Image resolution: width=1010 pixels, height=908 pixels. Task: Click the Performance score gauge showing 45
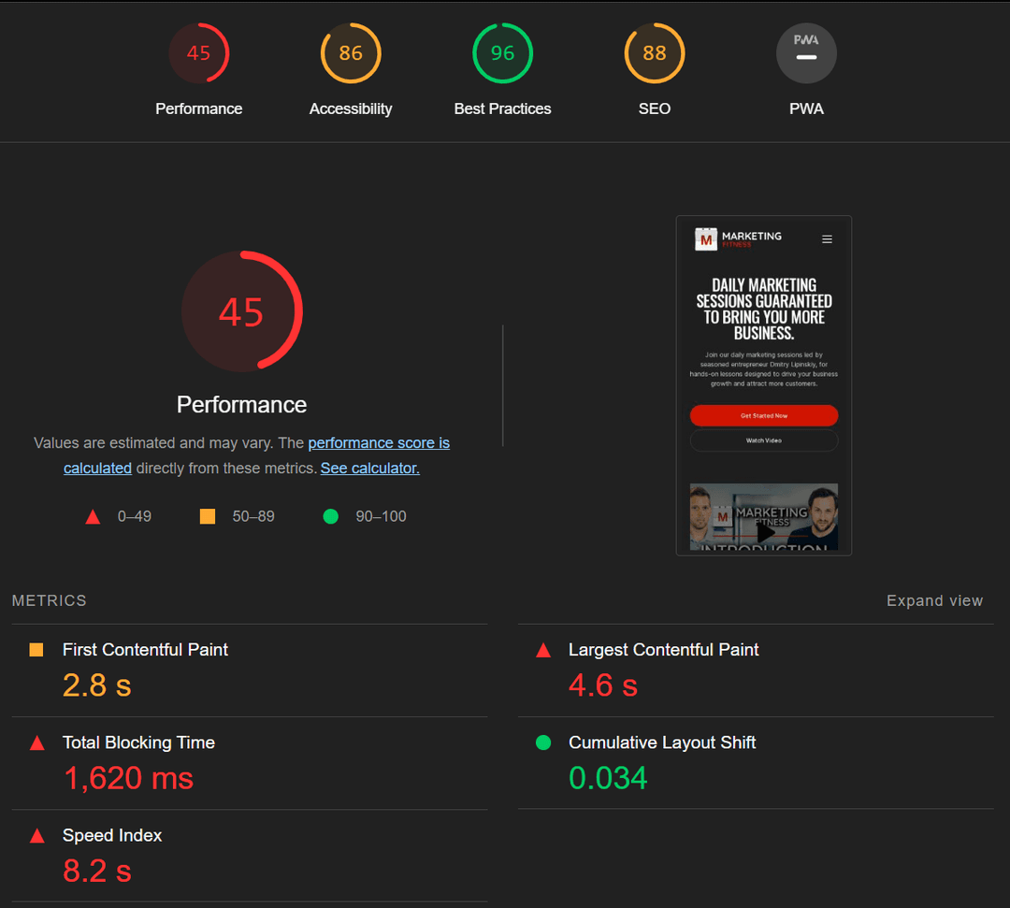(199, 53)
